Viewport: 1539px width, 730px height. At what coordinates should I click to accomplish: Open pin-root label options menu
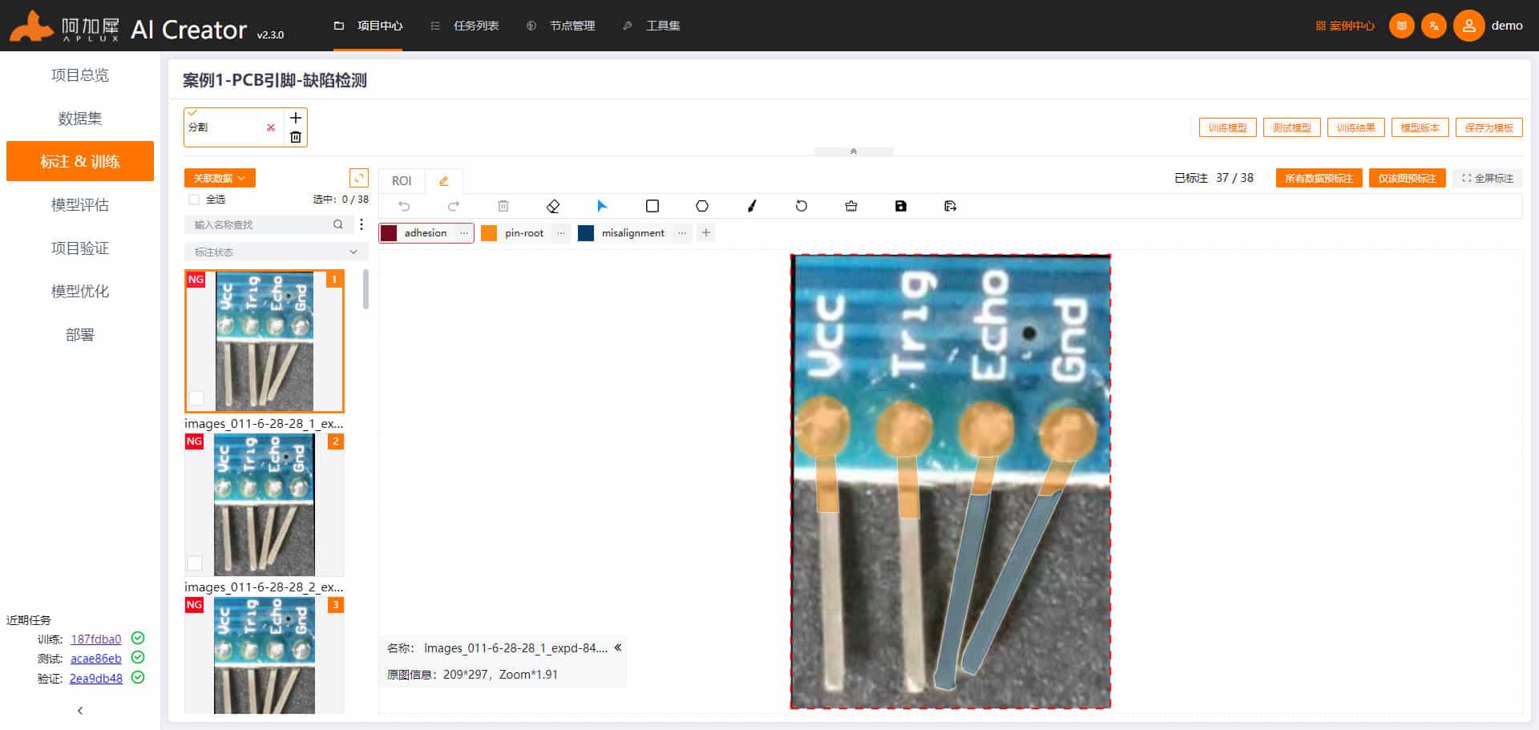[x=560, y=233]
